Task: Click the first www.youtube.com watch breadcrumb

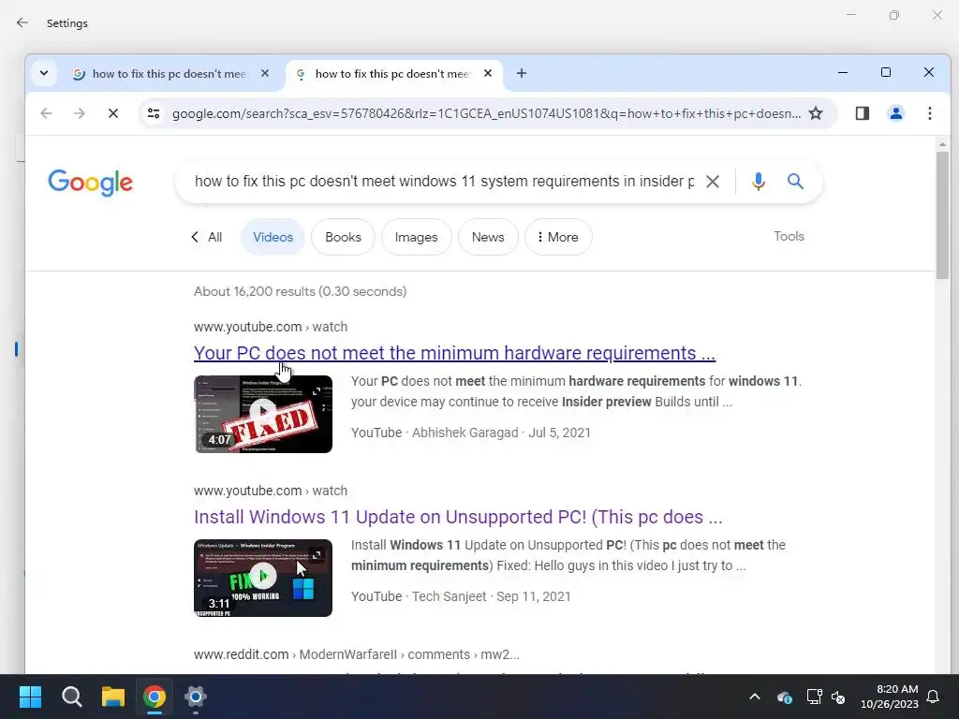Action: click(x=271, y=327)
